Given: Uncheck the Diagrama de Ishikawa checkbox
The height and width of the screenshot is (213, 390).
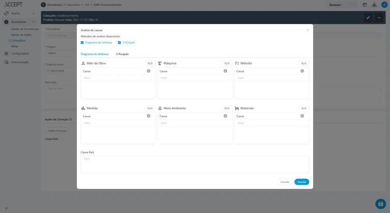Looking at the screenshot, I should 82,43.
